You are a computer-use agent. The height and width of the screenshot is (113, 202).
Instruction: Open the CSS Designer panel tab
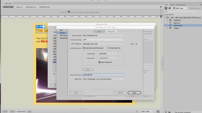[181, 5]
